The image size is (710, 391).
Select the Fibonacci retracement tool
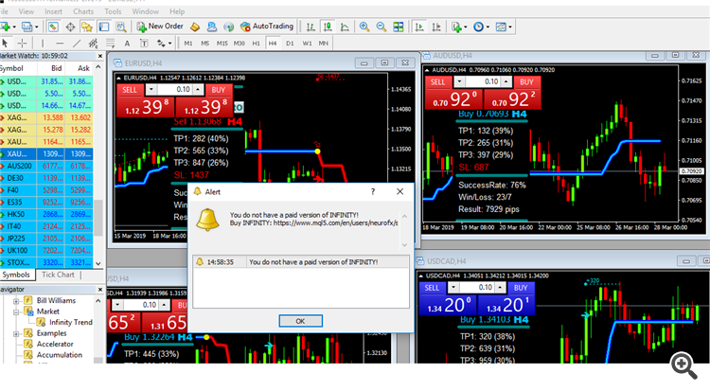tap(110, 44)
